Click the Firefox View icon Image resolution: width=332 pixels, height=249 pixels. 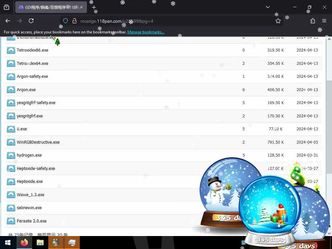tap(6, 7)
